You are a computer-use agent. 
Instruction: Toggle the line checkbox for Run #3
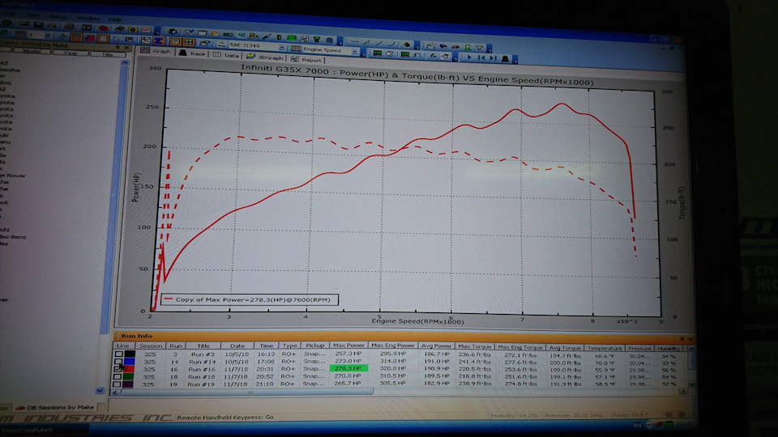tap(118, 354)
